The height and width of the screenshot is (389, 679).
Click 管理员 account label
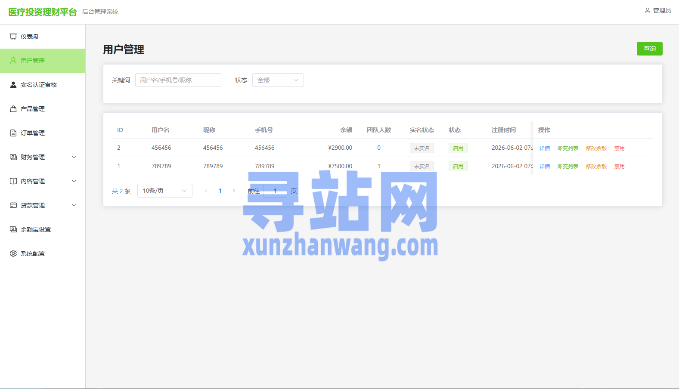662,10
